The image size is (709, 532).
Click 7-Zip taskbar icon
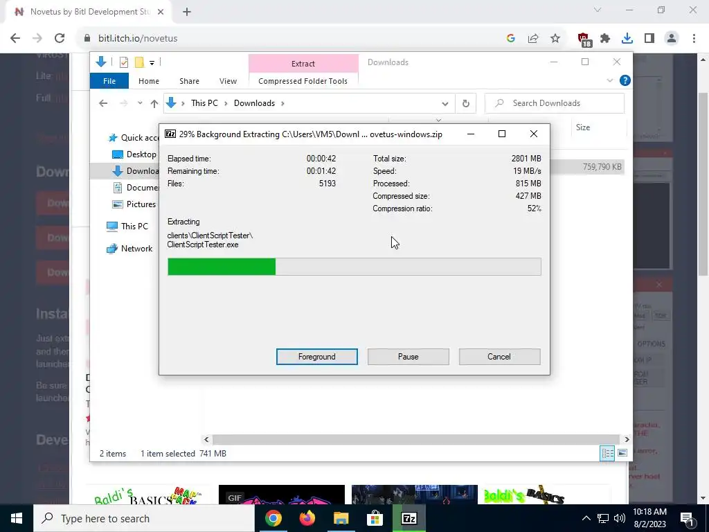[x=409, y=518]
